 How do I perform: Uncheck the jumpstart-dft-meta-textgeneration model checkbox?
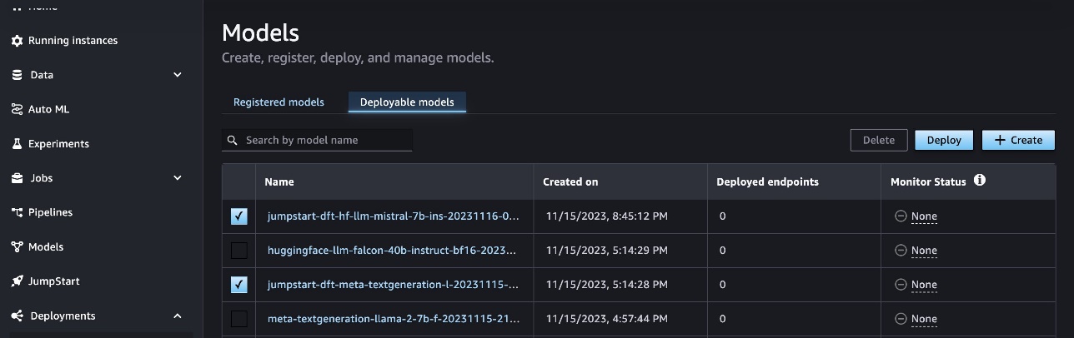239,285
